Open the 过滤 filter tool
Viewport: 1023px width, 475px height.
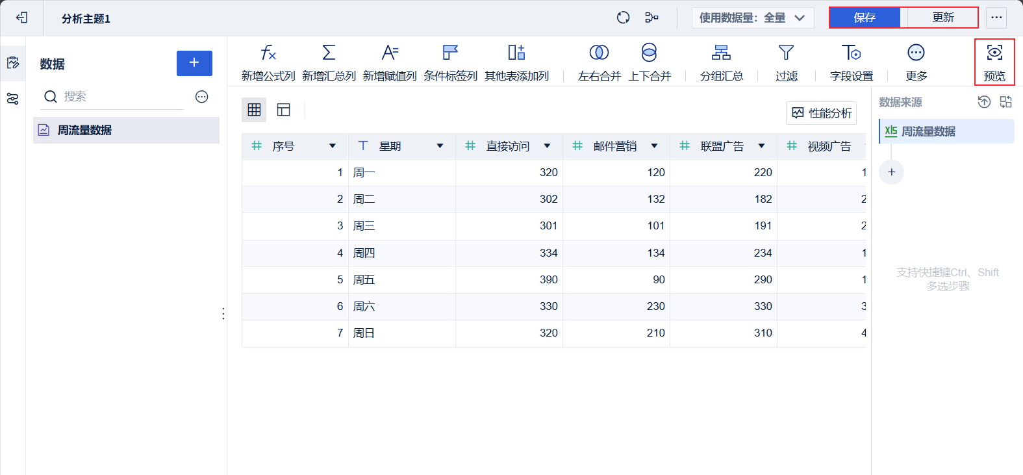click(x=786, y=53)
